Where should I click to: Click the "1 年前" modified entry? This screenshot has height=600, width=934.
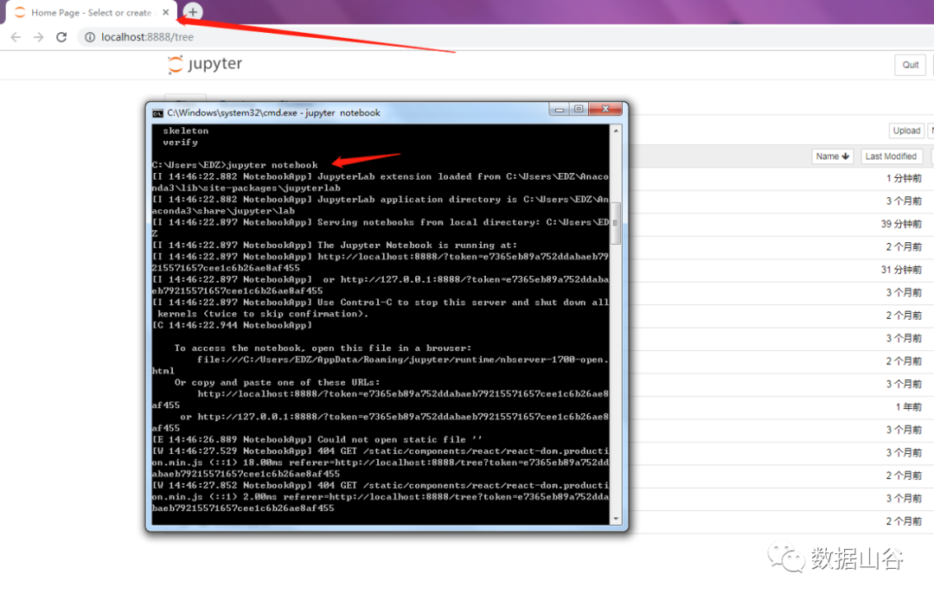tap(908, 407)
